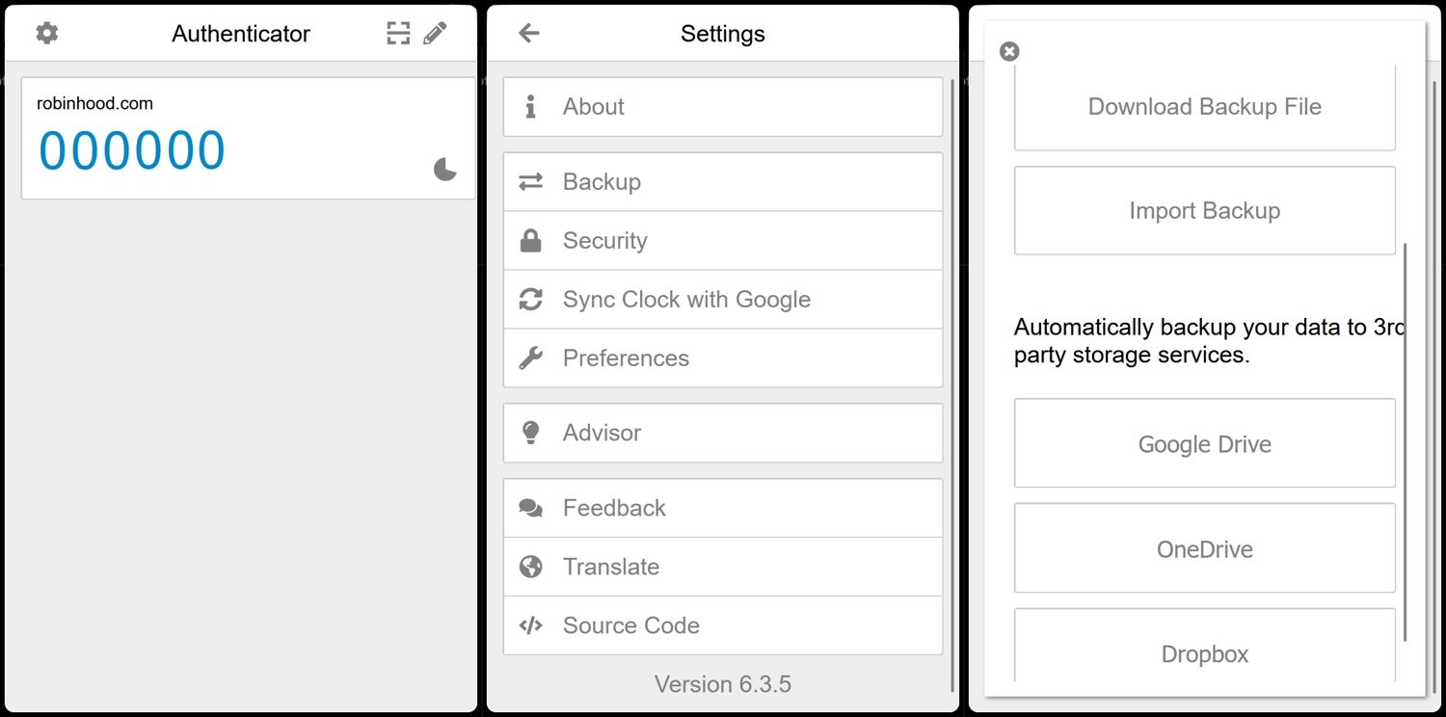Click the pencil edit icon
Screen dimensions: 1446x717
point(436,32)
